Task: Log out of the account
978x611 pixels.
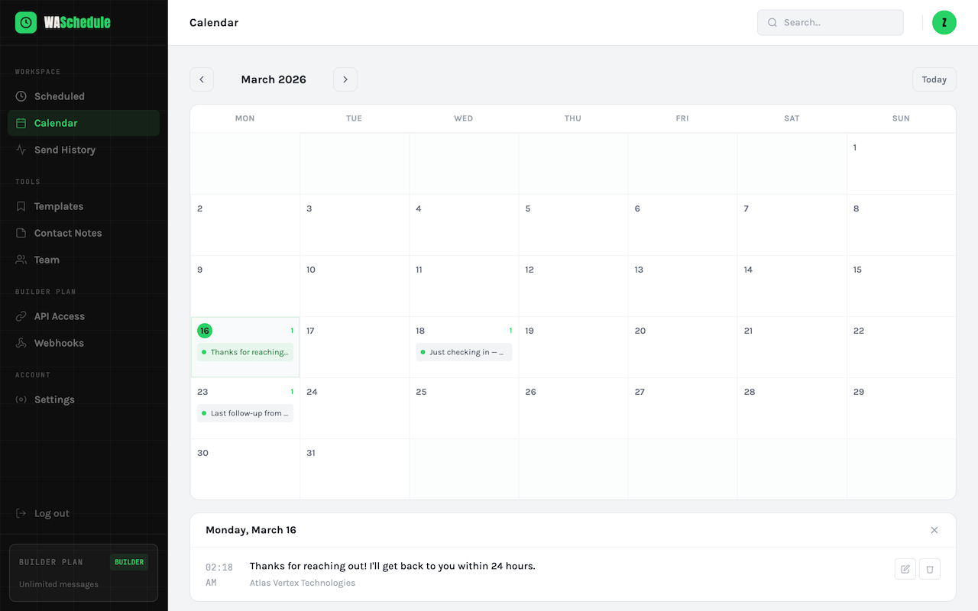Action: coord(84,513)
